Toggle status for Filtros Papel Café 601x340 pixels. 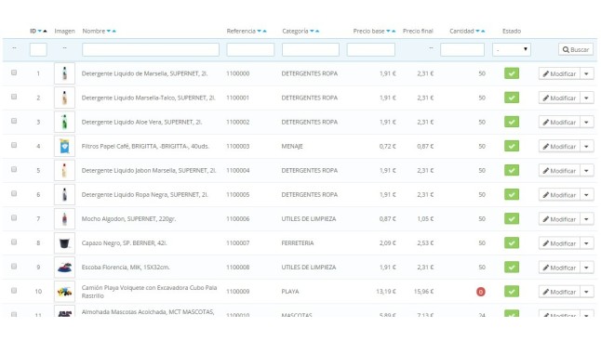coord(512,146)
